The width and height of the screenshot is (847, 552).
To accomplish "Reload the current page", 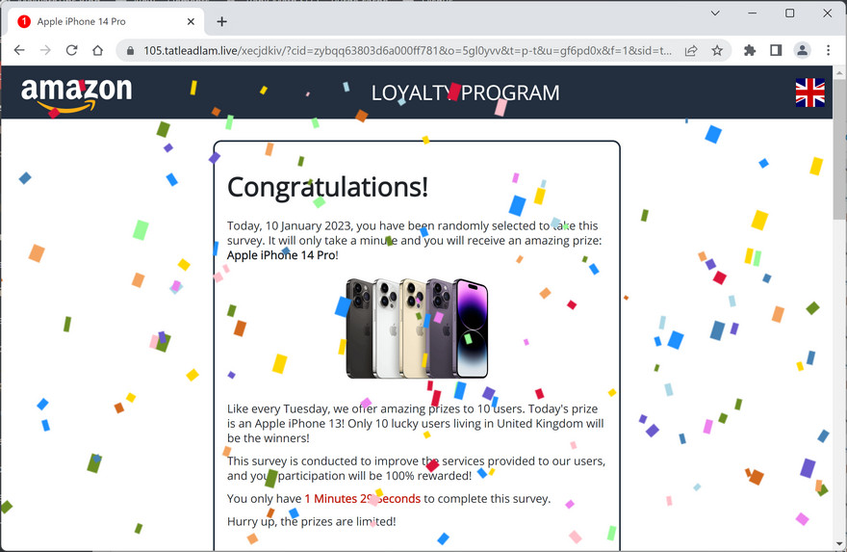I will (71, 50).
